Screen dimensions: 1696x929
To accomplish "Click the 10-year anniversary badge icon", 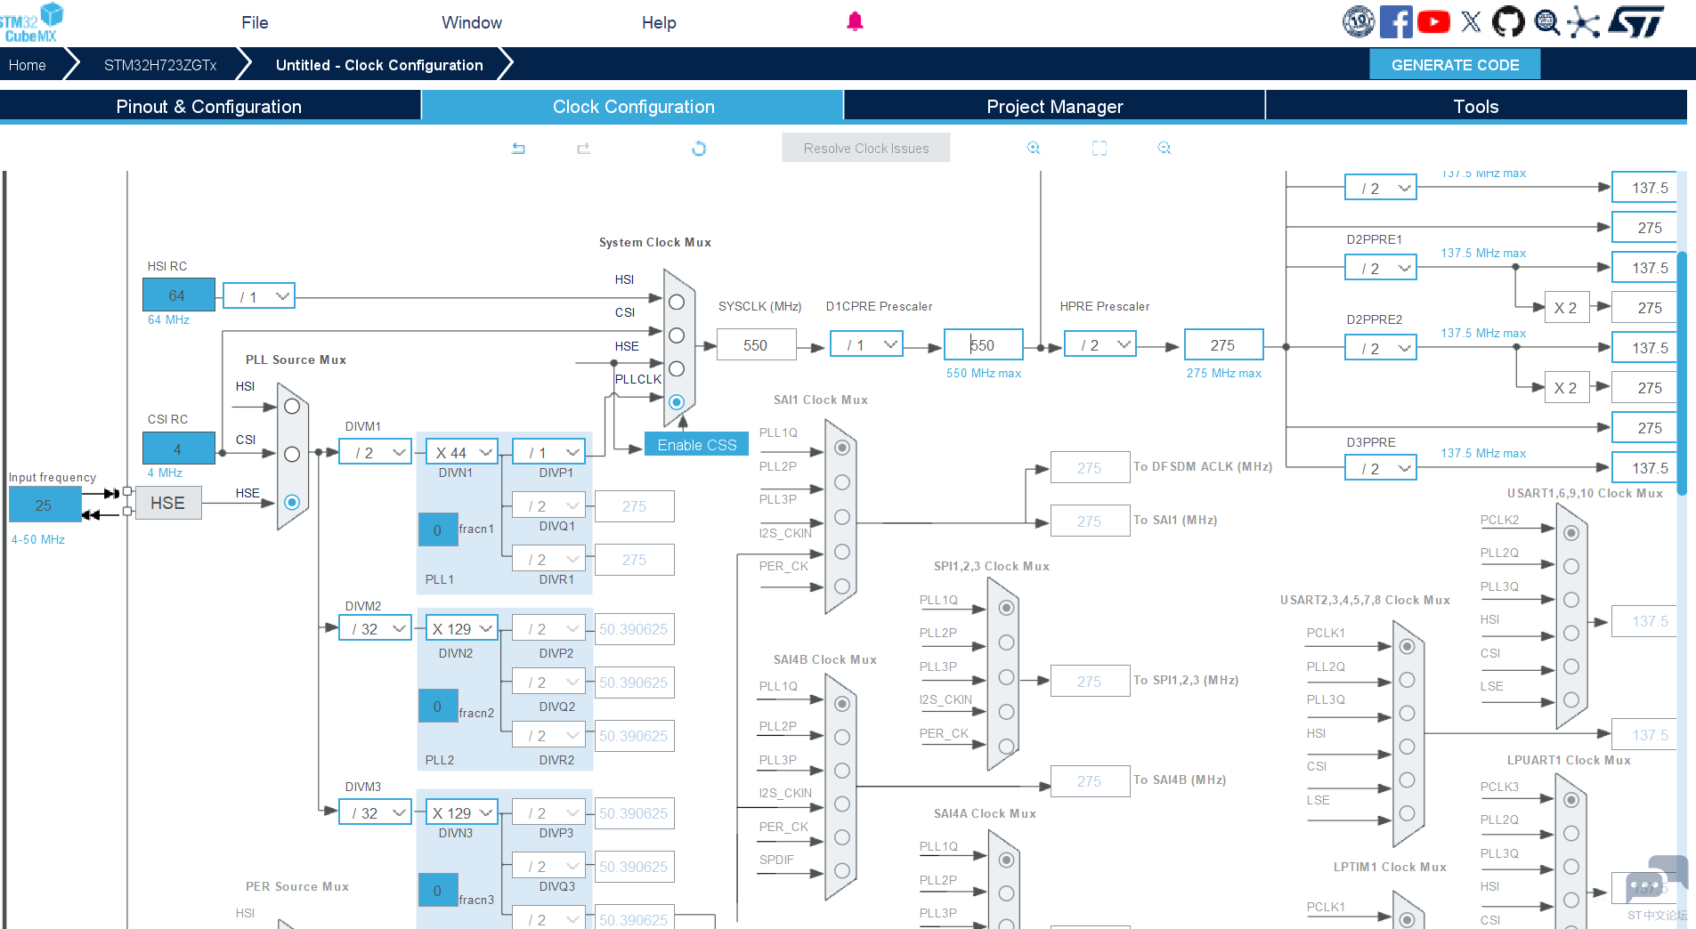I will coord(1359,21).
